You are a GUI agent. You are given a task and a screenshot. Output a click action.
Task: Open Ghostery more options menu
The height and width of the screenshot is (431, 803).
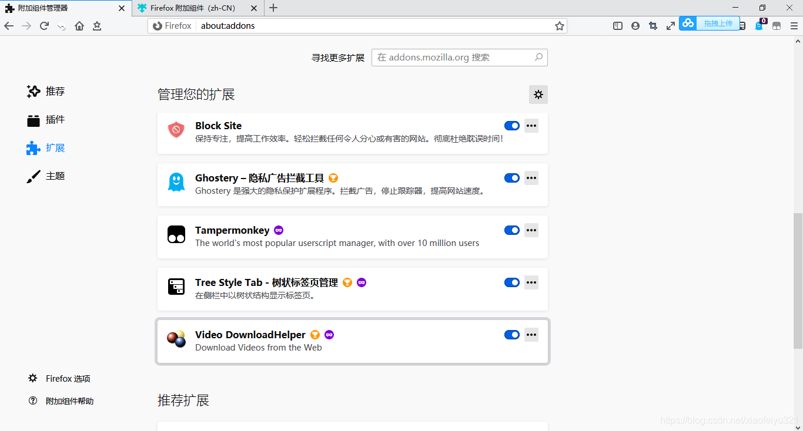click(x=531, y=178)
